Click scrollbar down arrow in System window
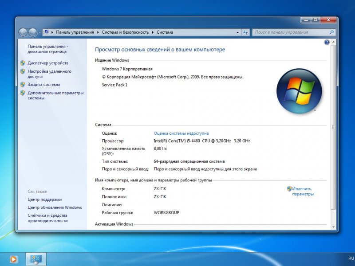The image size is (355, 266). click(333, 227)
